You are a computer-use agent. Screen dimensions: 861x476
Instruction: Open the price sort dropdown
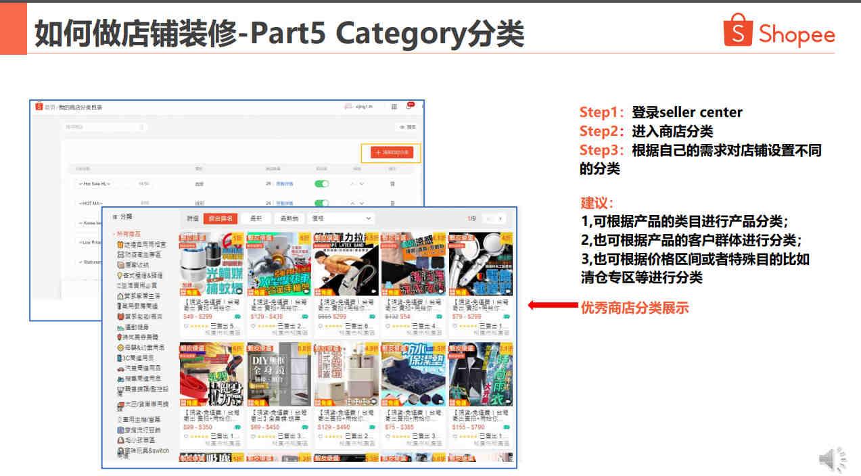pyautogui.click(x=340, y=218)
